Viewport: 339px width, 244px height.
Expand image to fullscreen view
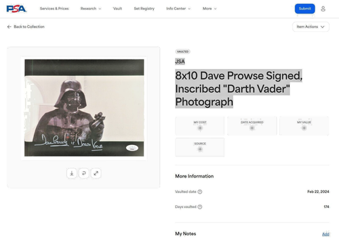96,174
